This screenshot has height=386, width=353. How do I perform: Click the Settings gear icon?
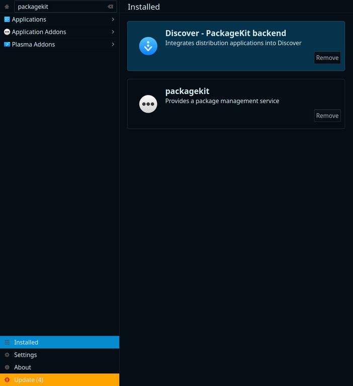pyautogui.click(x=7, y=355)
